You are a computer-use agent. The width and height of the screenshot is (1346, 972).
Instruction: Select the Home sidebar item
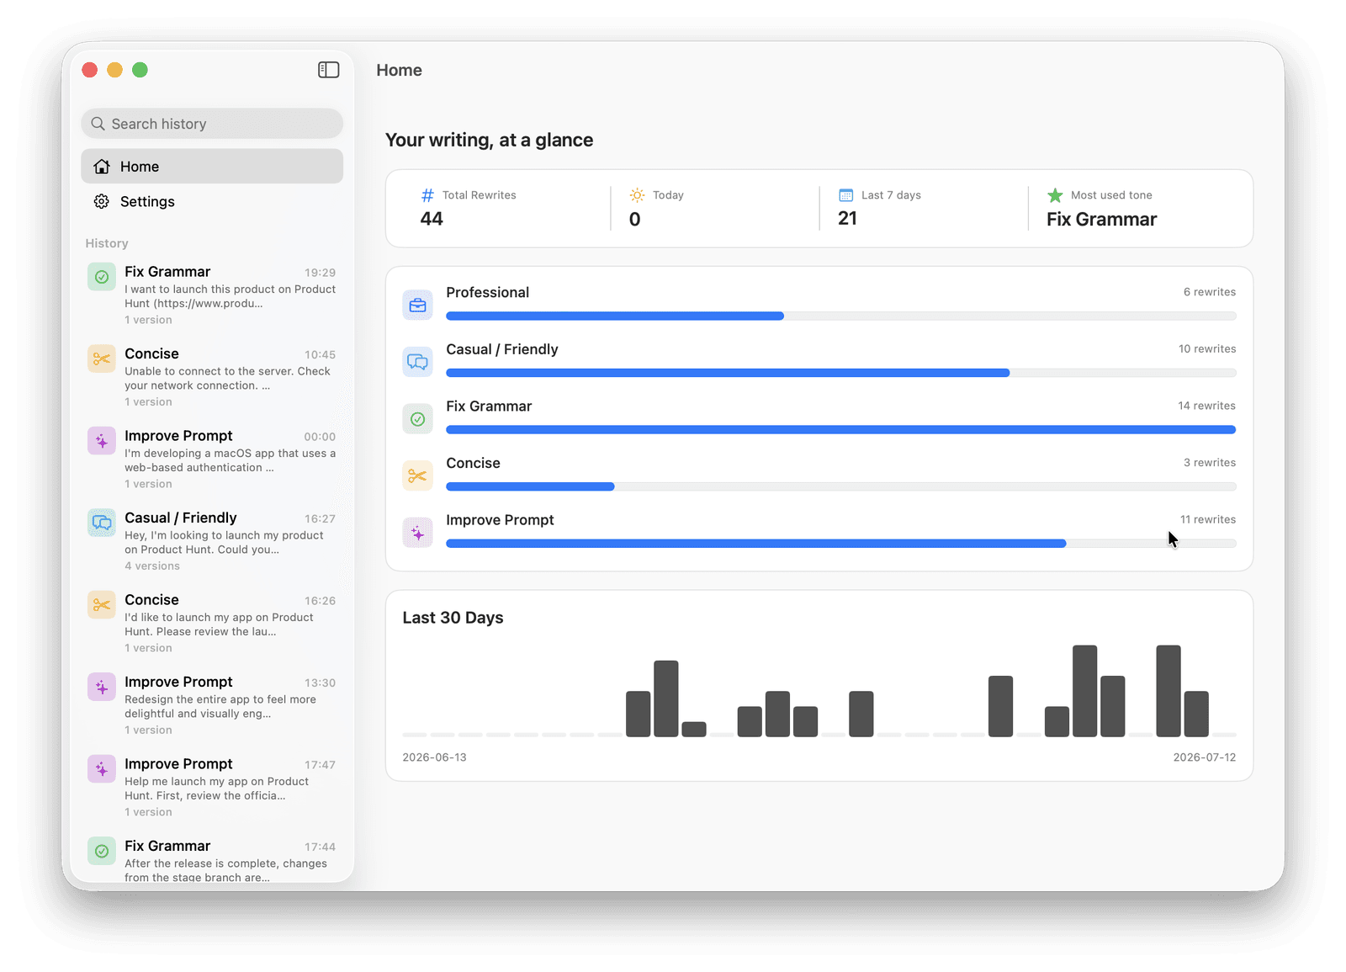(212, 167)
